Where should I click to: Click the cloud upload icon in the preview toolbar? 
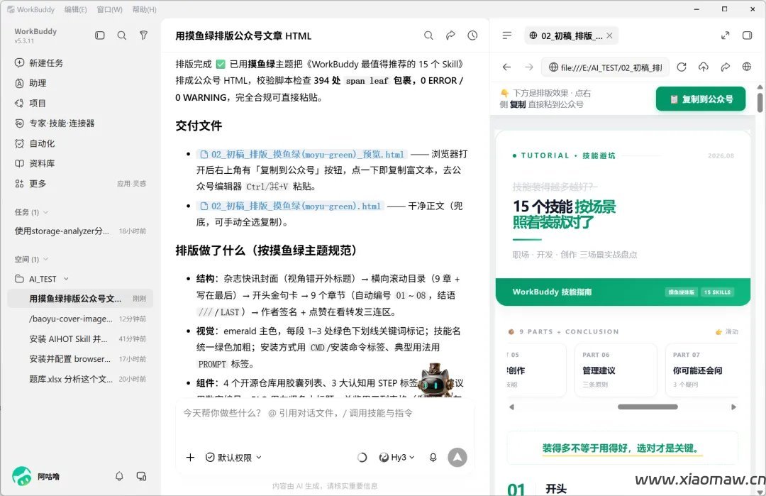click(704, 67)
